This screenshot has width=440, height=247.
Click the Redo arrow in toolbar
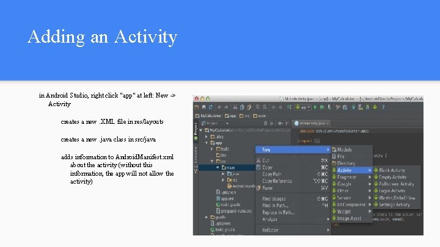(226, 107)
